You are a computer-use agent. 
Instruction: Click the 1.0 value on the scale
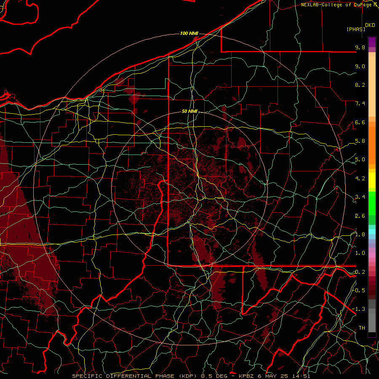(x=360, y=253)
